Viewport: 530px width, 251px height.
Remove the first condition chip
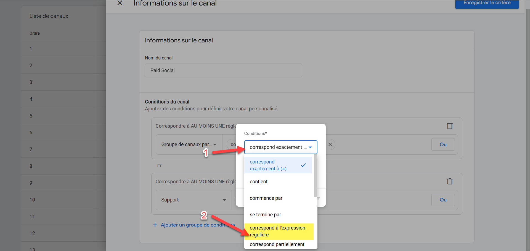[330, 144]
